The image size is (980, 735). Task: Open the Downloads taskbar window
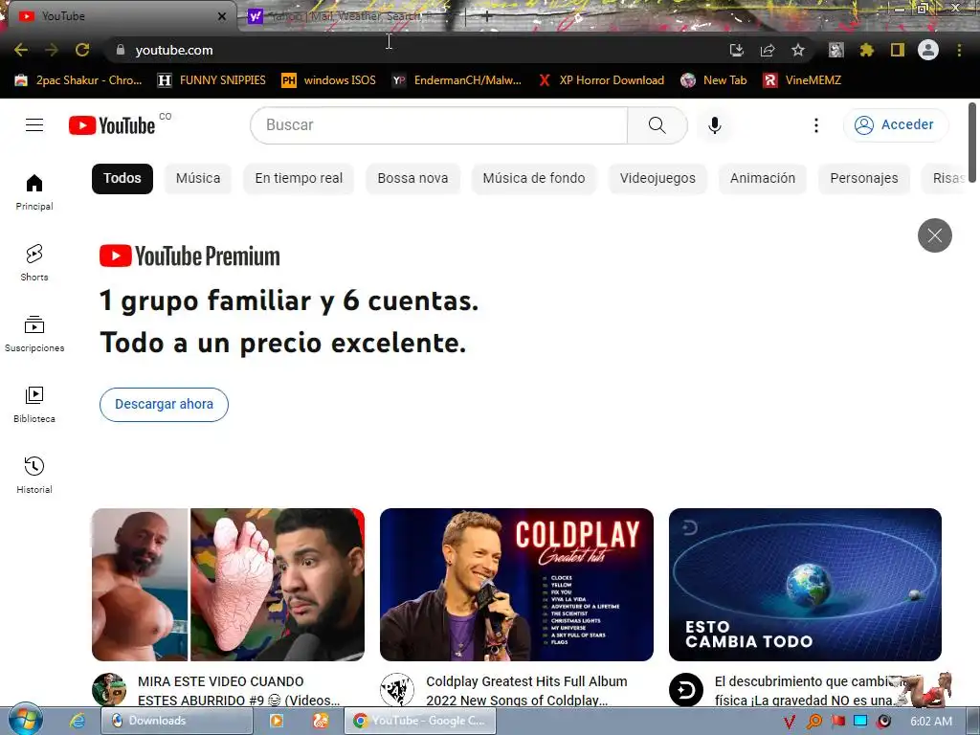pyautogui.click(x=176, y=721)
